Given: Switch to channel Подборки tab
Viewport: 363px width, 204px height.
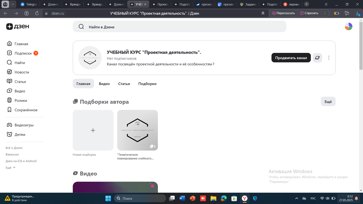Looking at the screenshot, I should click(x=147, y=84).
